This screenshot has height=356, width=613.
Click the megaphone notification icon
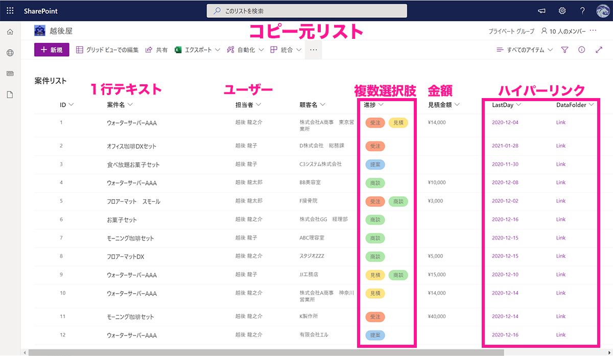tap(542, 11)
